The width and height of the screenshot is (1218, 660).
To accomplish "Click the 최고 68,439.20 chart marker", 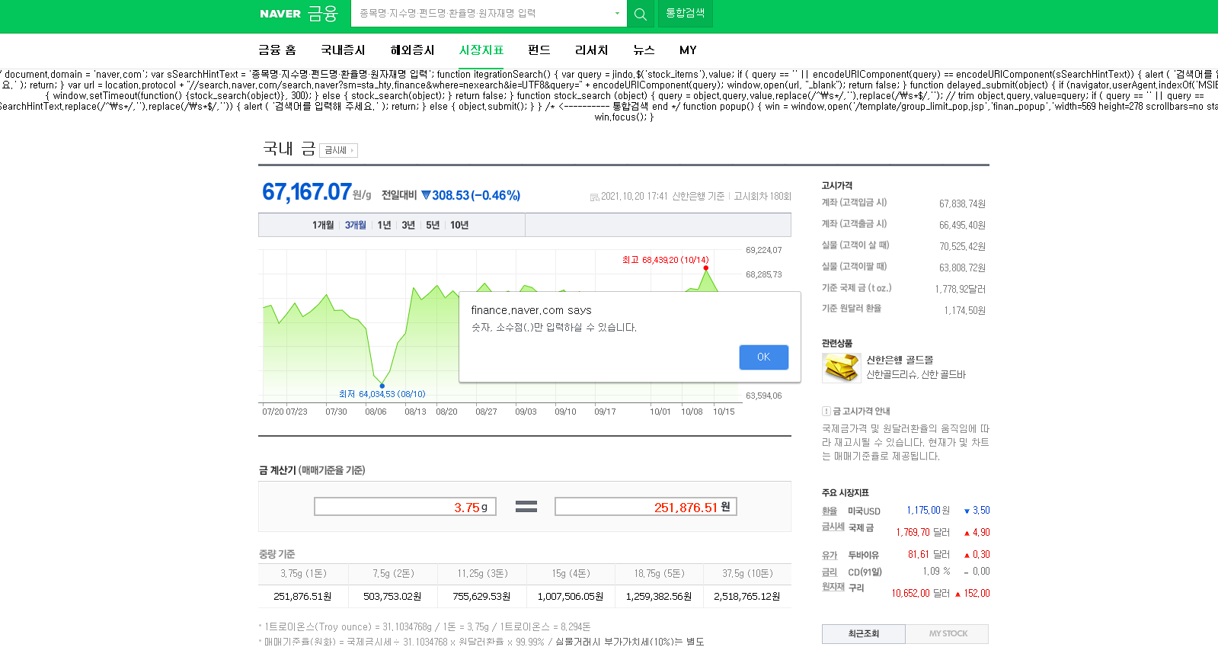I will (x=706, y=268).
